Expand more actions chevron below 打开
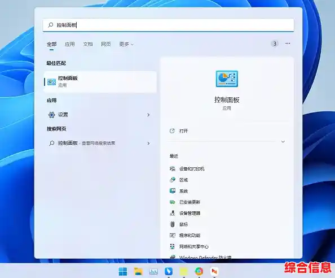 click(283, 142)
